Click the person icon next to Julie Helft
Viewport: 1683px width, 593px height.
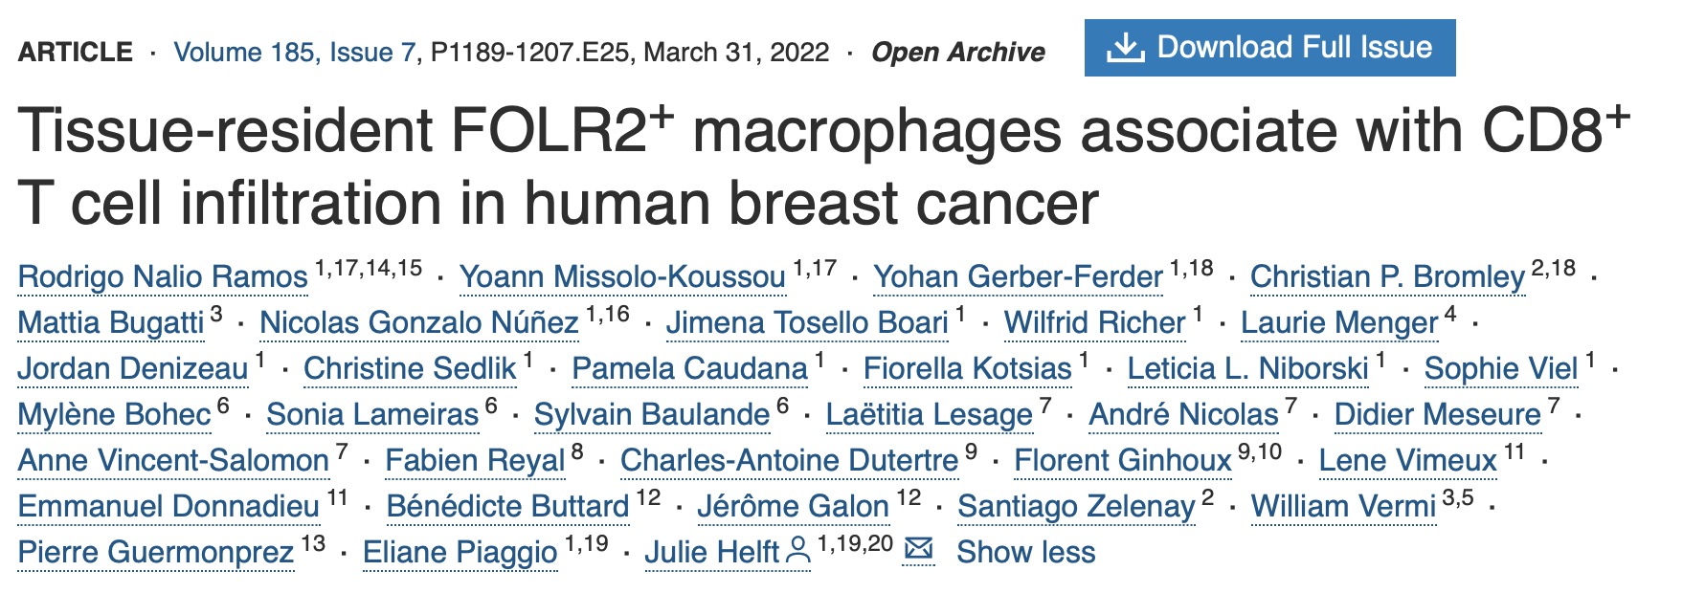tap(797, 551)
